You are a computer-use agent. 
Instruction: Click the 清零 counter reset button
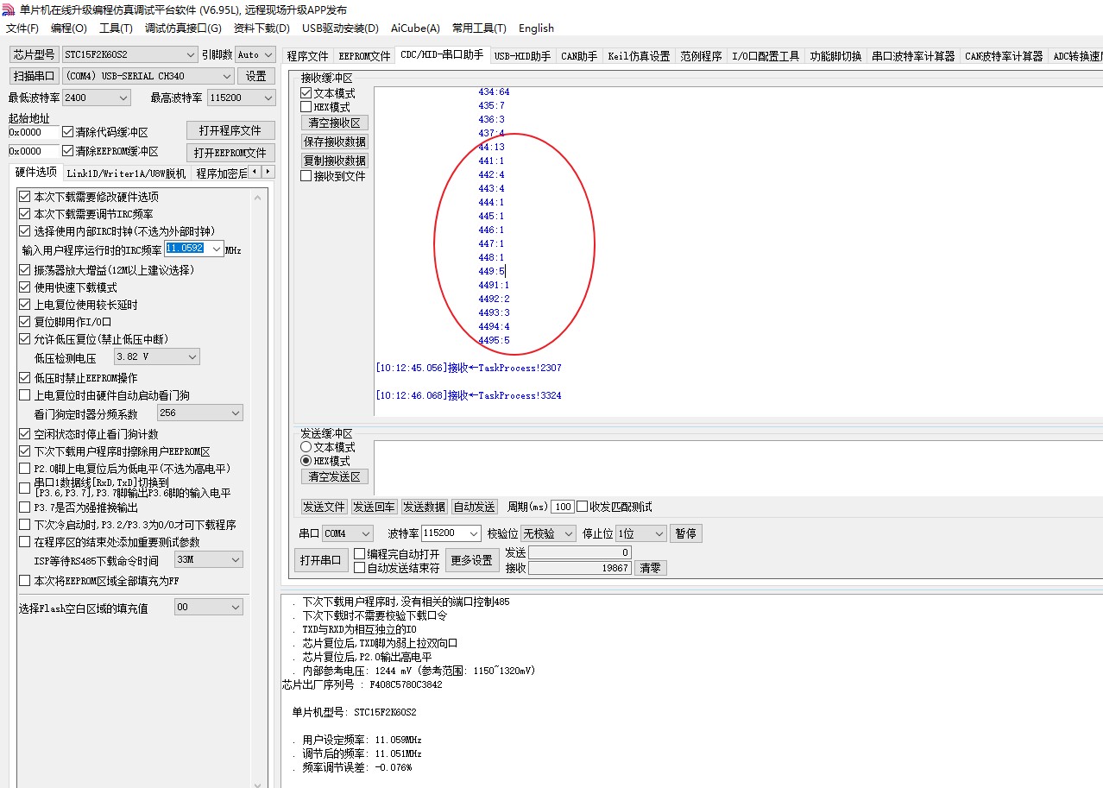coord(651,568)
